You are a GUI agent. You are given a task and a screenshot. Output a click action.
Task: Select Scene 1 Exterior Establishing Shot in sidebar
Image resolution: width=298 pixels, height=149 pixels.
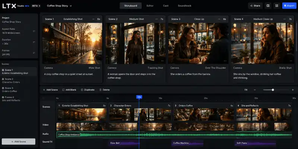pos(19,72)
